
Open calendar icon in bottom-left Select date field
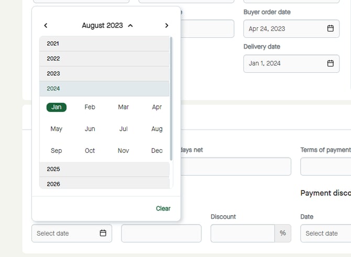pos(103,233)
